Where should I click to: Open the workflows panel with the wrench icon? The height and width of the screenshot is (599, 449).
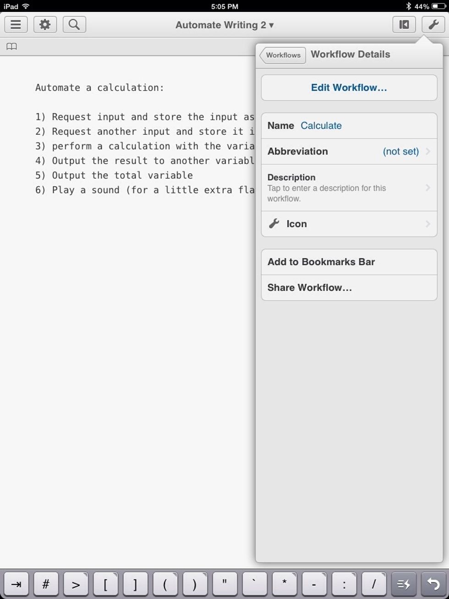coord(433,24)
